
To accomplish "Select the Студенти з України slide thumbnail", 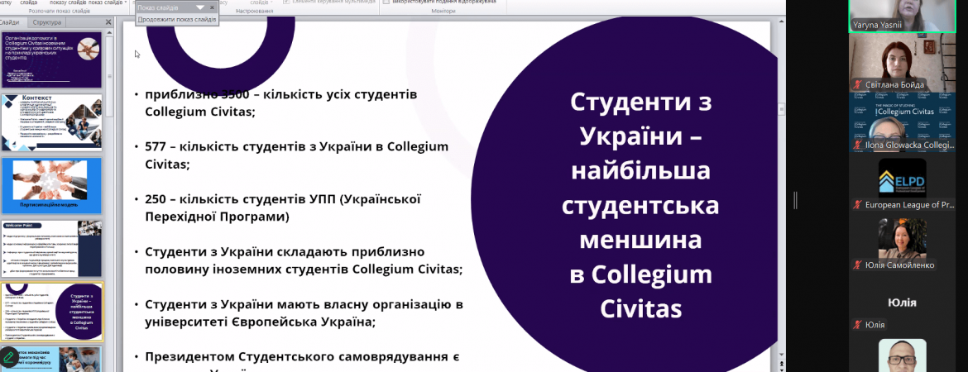I will [51, 312].
